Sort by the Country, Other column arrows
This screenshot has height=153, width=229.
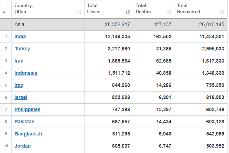79,12
